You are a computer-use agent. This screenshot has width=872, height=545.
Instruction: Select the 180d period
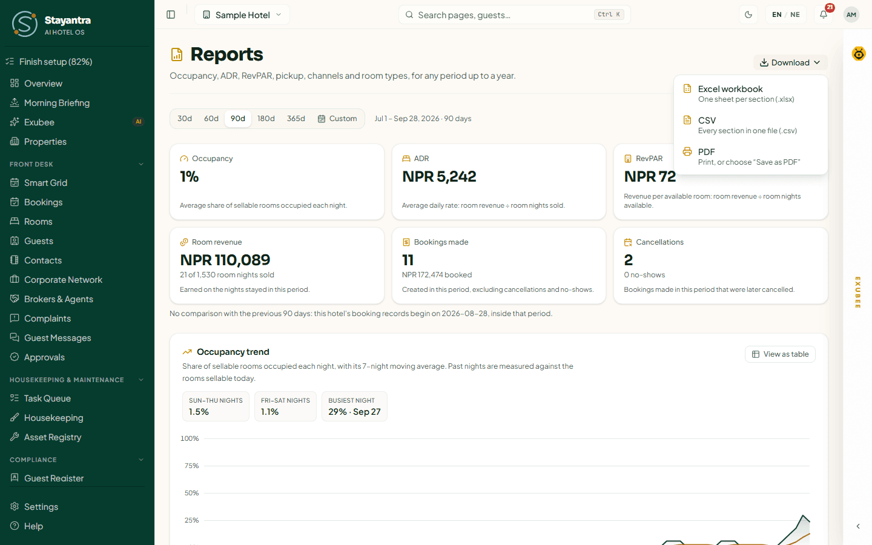tap(266, 119)
